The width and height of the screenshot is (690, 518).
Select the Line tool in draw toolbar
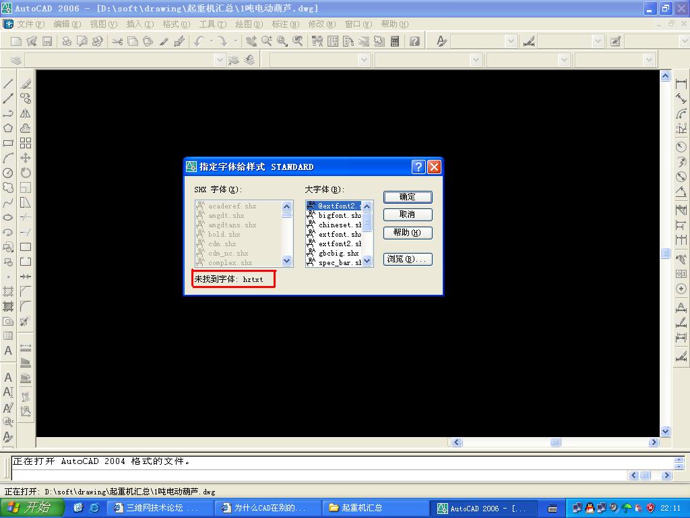(8, 84)
